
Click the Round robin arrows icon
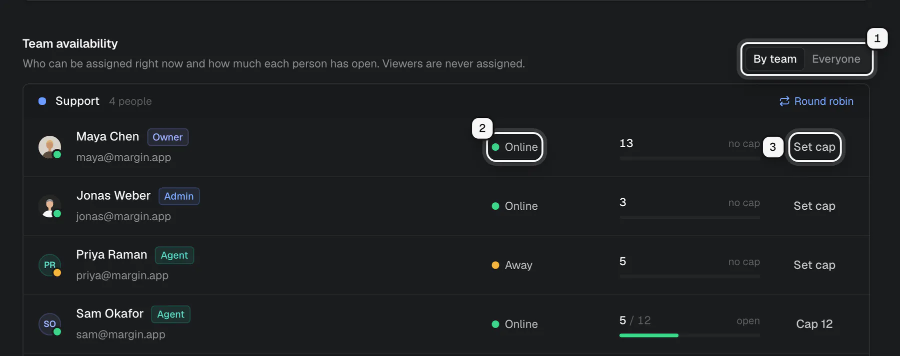(784, 101)
